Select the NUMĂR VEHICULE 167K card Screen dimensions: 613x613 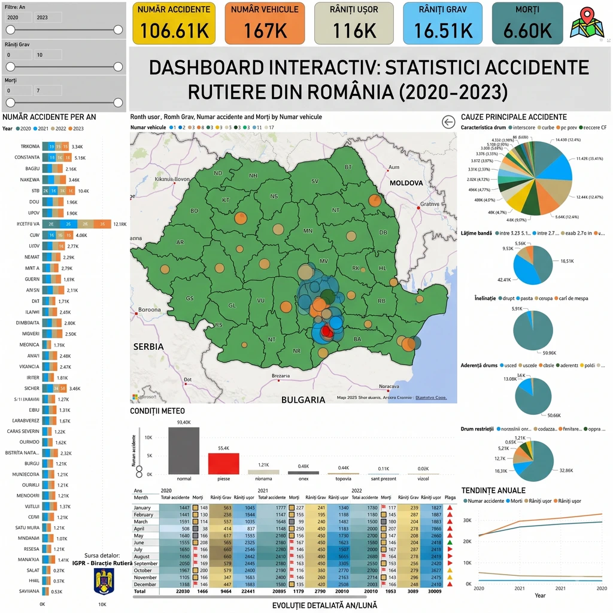click(265, 23)
